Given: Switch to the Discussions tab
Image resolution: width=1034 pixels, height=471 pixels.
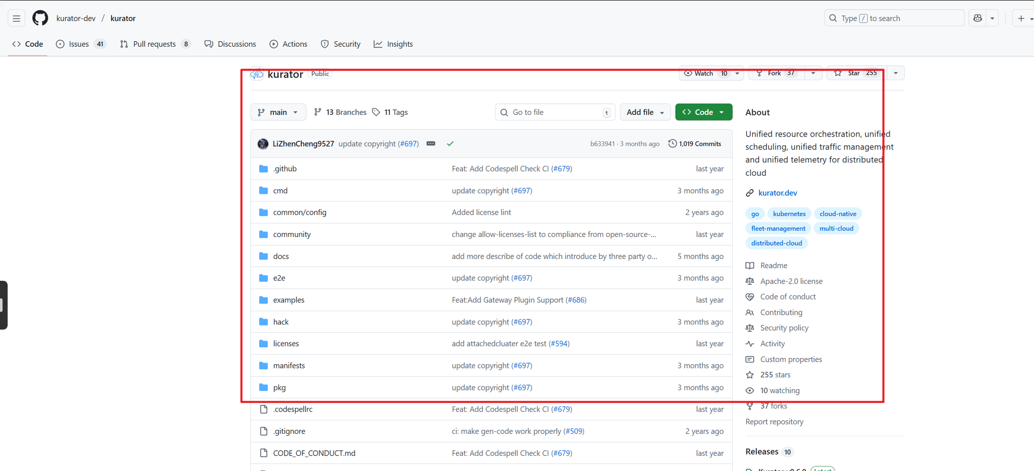Looking at the screenshot, I should (x=230, y=44).
